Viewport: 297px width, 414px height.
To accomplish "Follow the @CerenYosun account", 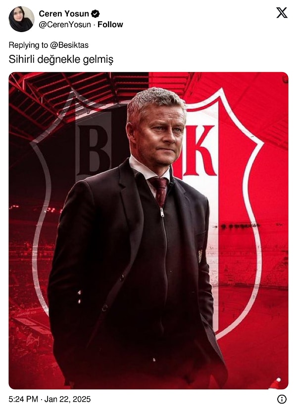I will (110, 25).
